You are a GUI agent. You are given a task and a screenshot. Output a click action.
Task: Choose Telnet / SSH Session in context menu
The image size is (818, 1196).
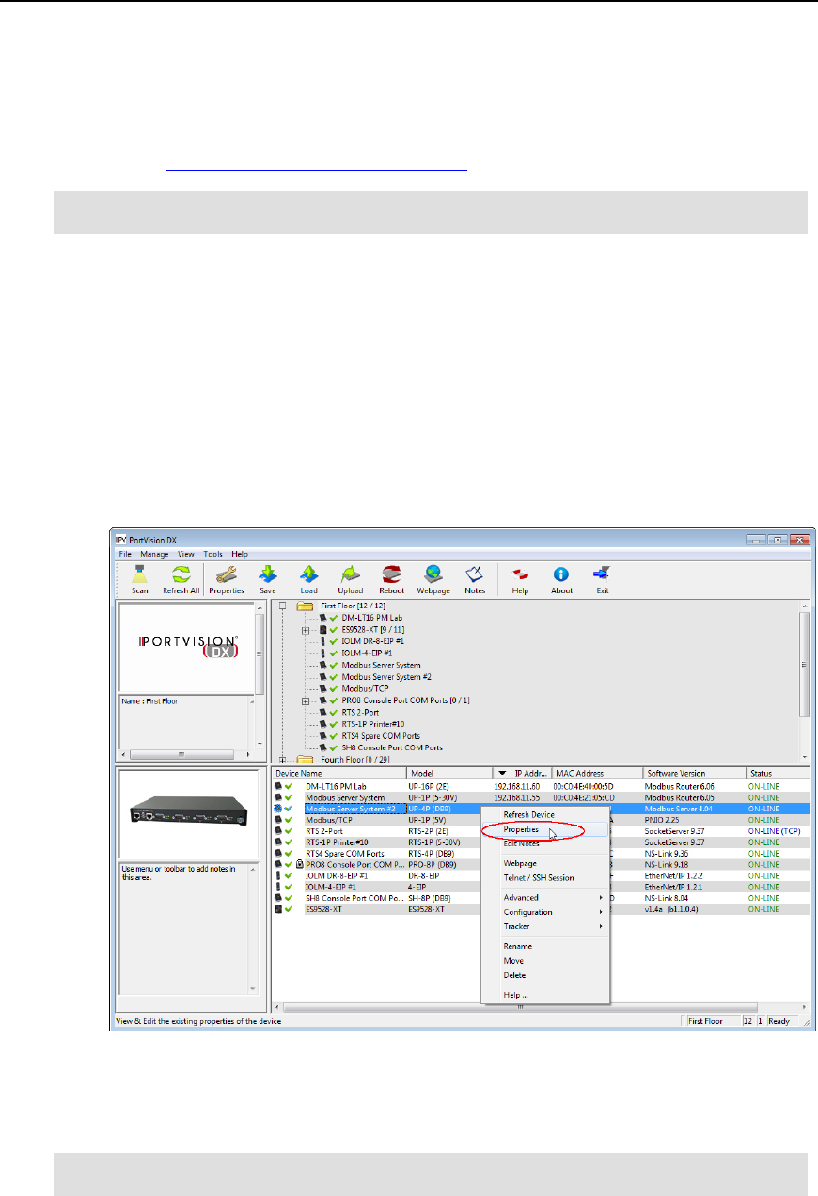point(545,877)
